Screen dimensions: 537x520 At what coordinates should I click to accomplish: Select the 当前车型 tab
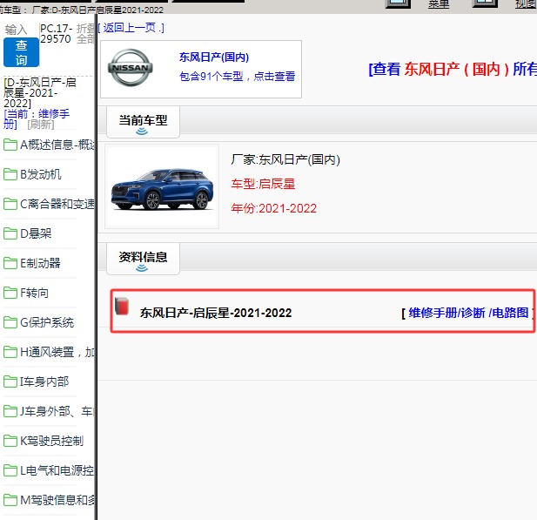(143, 122)
